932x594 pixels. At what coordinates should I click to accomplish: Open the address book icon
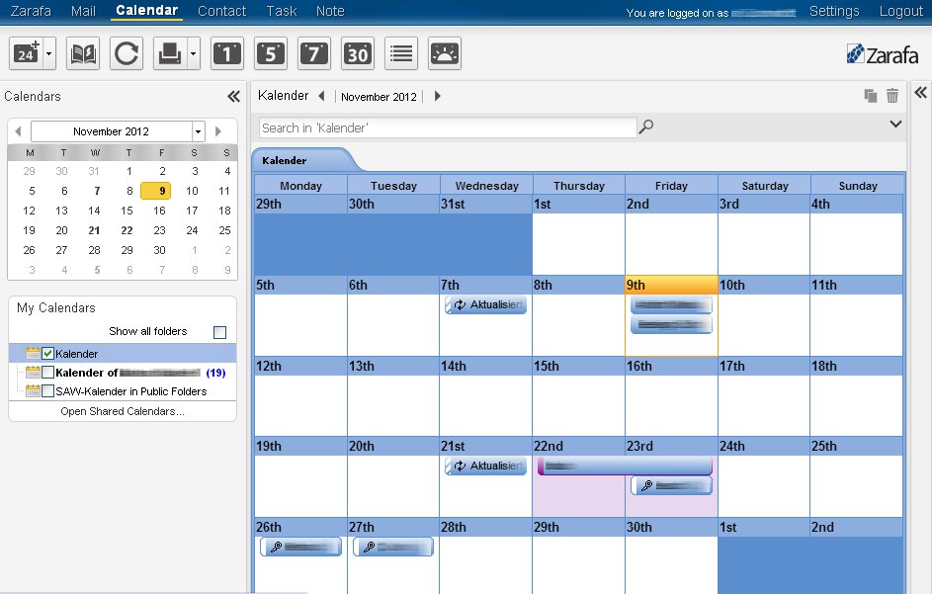coord(83,53)
